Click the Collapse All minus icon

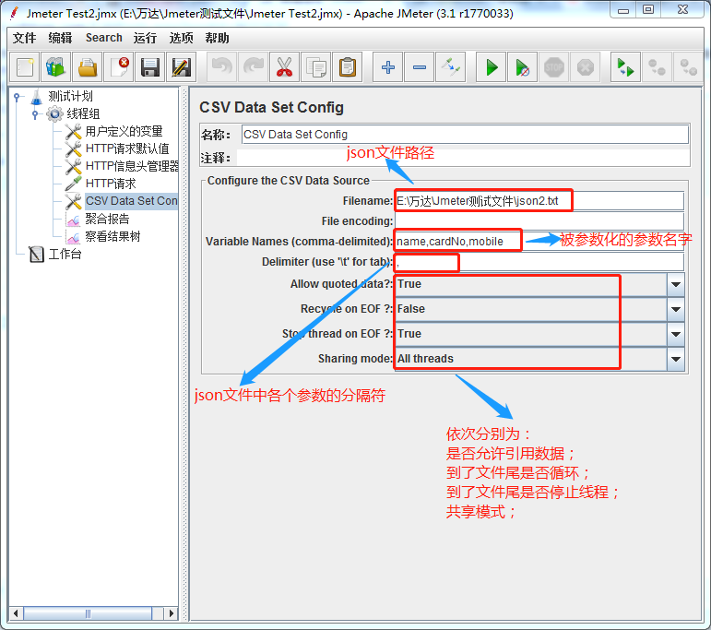[419, 67]
